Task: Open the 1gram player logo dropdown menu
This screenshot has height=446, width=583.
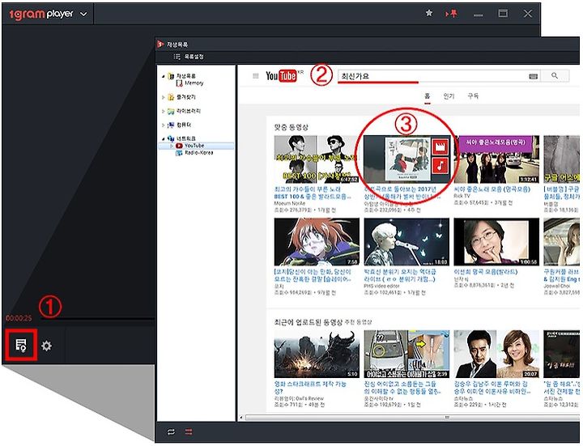Action: click(x=84, y=14)
